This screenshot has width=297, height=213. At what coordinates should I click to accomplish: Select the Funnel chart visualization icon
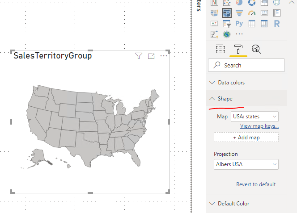pos(239,13)
